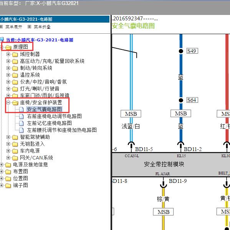
Task: Click folder icon beside 网关/CAN系统
Action: (15, 158)
